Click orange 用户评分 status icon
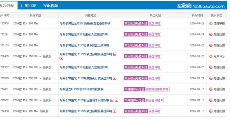Screen dimensions: 230x119 coord(211,56)
